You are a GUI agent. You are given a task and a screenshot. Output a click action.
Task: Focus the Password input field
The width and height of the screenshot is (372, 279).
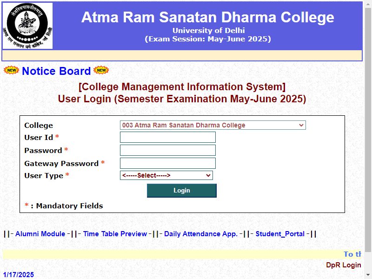point(168,150)
